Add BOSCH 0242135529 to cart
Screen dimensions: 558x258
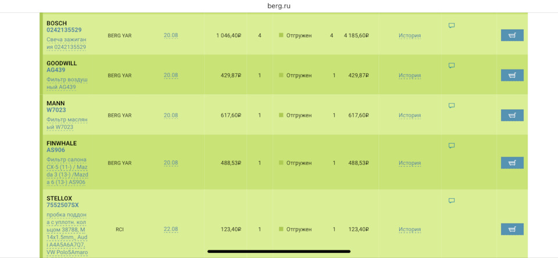click(512, 35)
